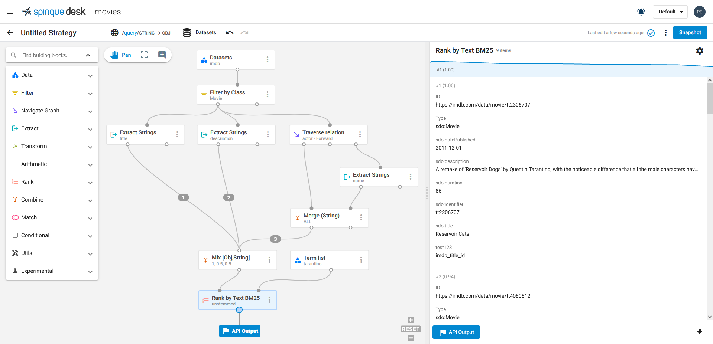The height and width of the screenshot is (344, 713).
Task: Redo the last edit
Action: pos(244,33)
